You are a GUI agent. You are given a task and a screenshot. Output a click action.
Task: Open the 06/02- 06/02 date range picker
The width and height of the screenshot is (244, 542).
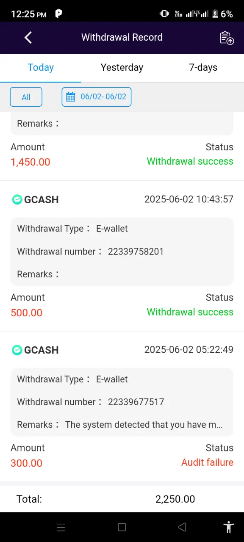tap(97, 97)
